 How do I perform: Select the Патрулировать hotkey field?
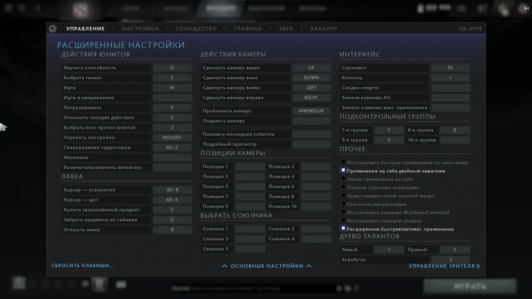point(172,107)
